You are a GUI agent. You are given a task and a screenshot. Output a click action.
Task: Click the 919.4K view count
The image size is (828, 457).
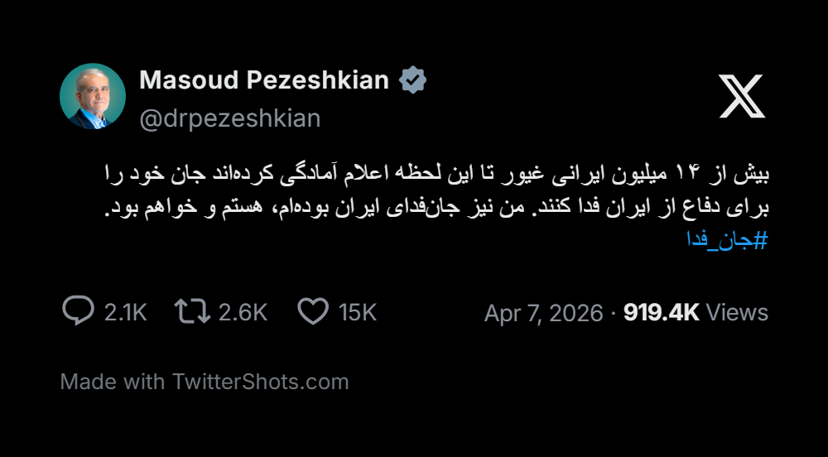coord(661,312)
